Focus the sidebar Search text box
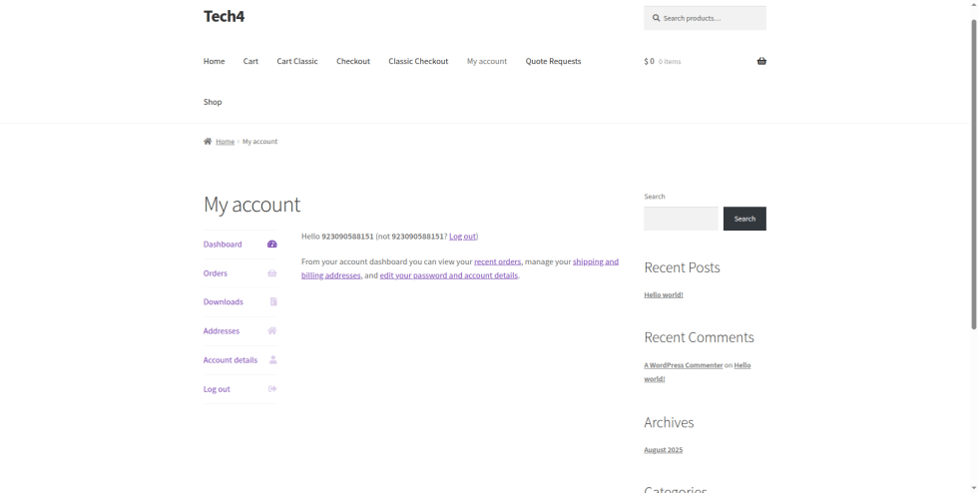The height and width of the screenshot is (493, 978). coord(681,219)
